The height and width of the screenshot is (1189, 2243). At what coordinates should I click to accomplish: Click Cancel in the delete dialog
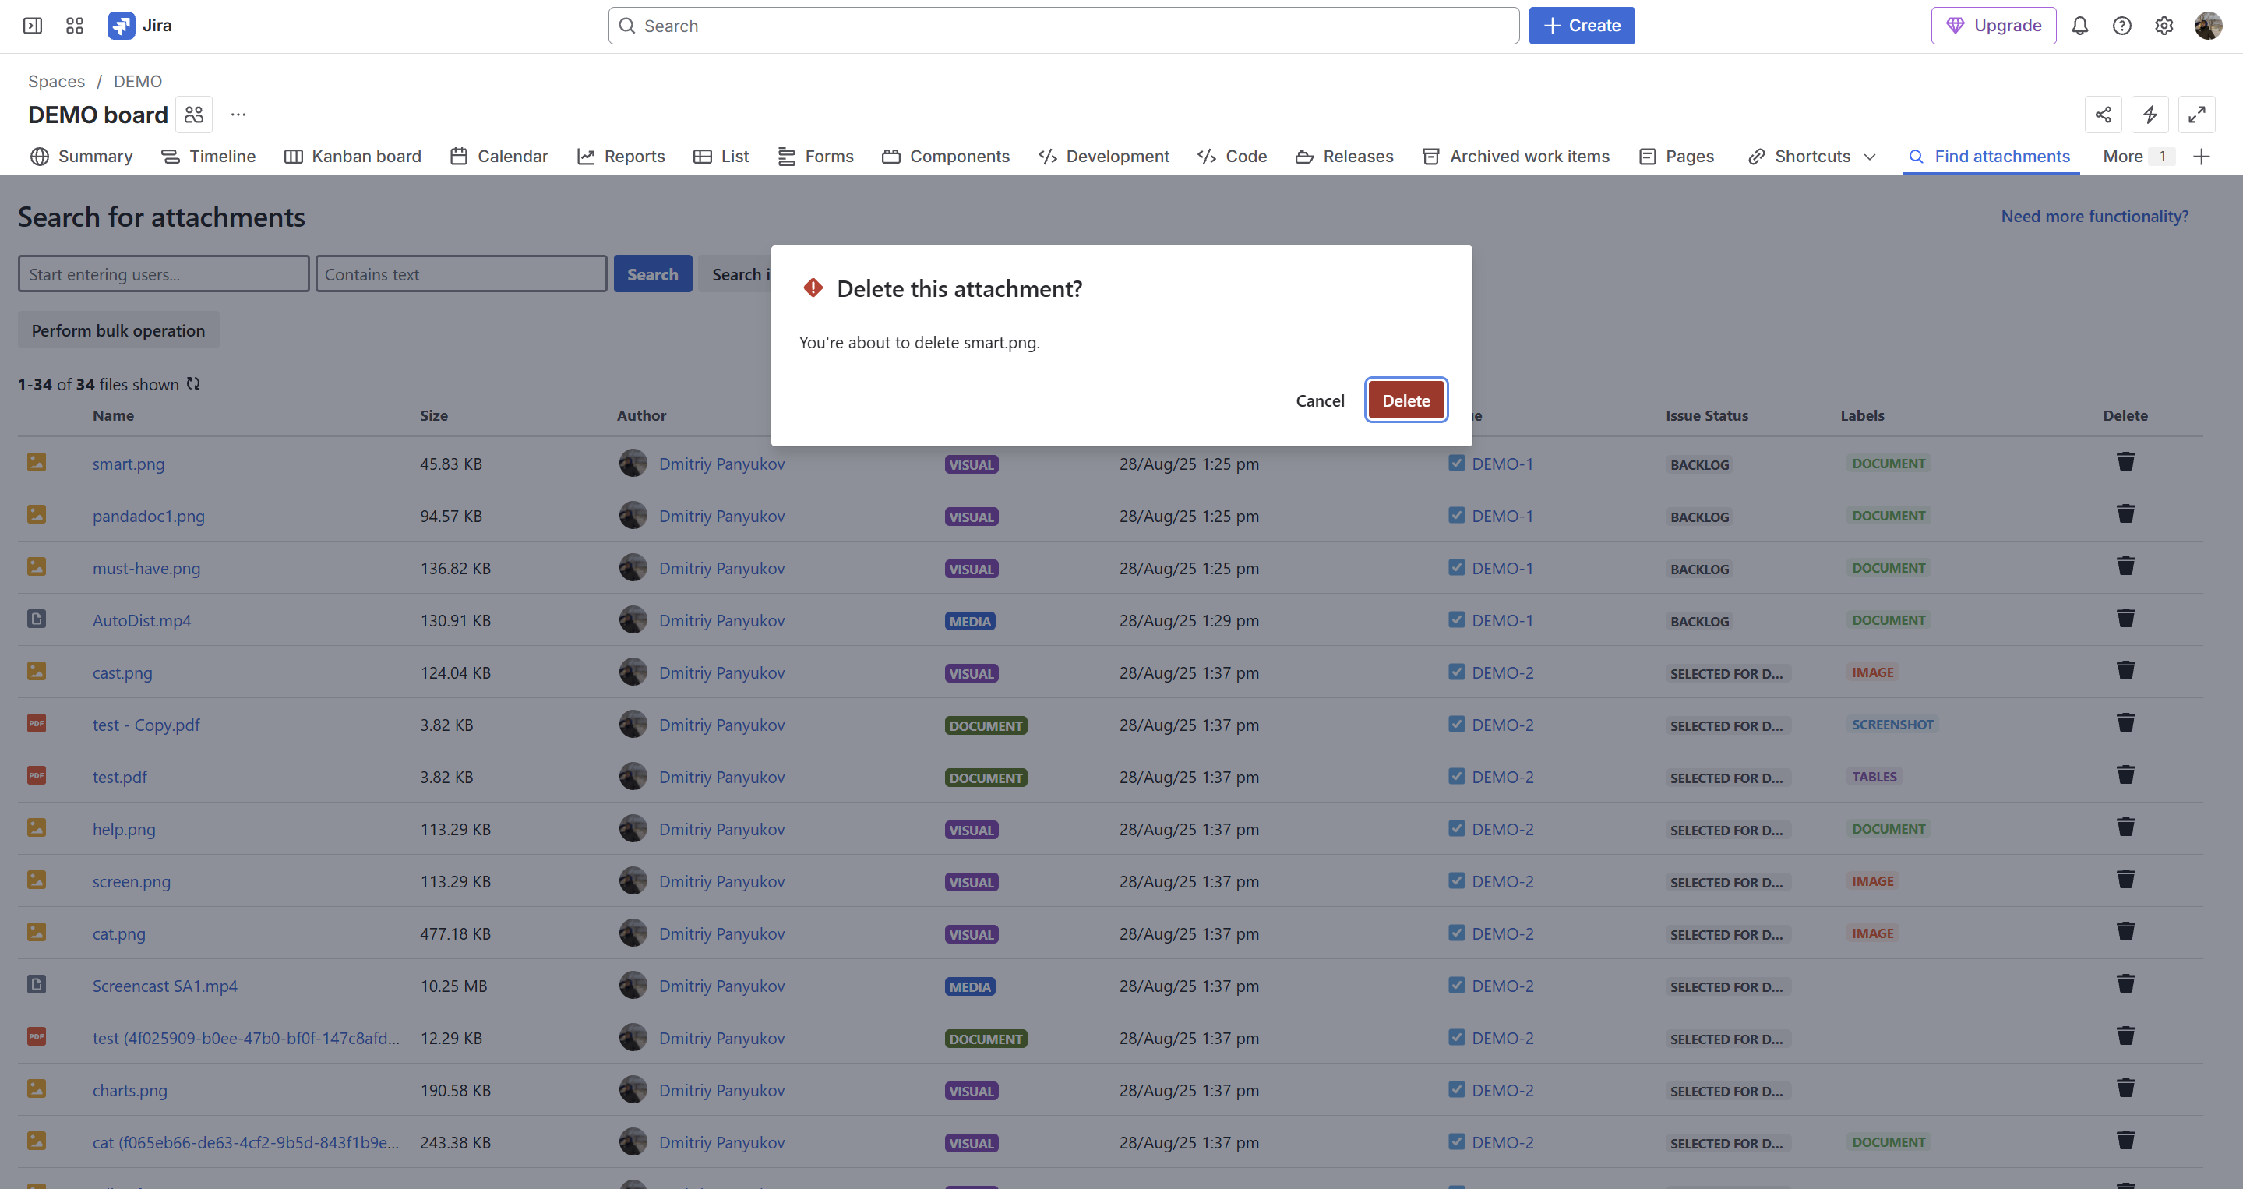click(x=1319, y=400)
